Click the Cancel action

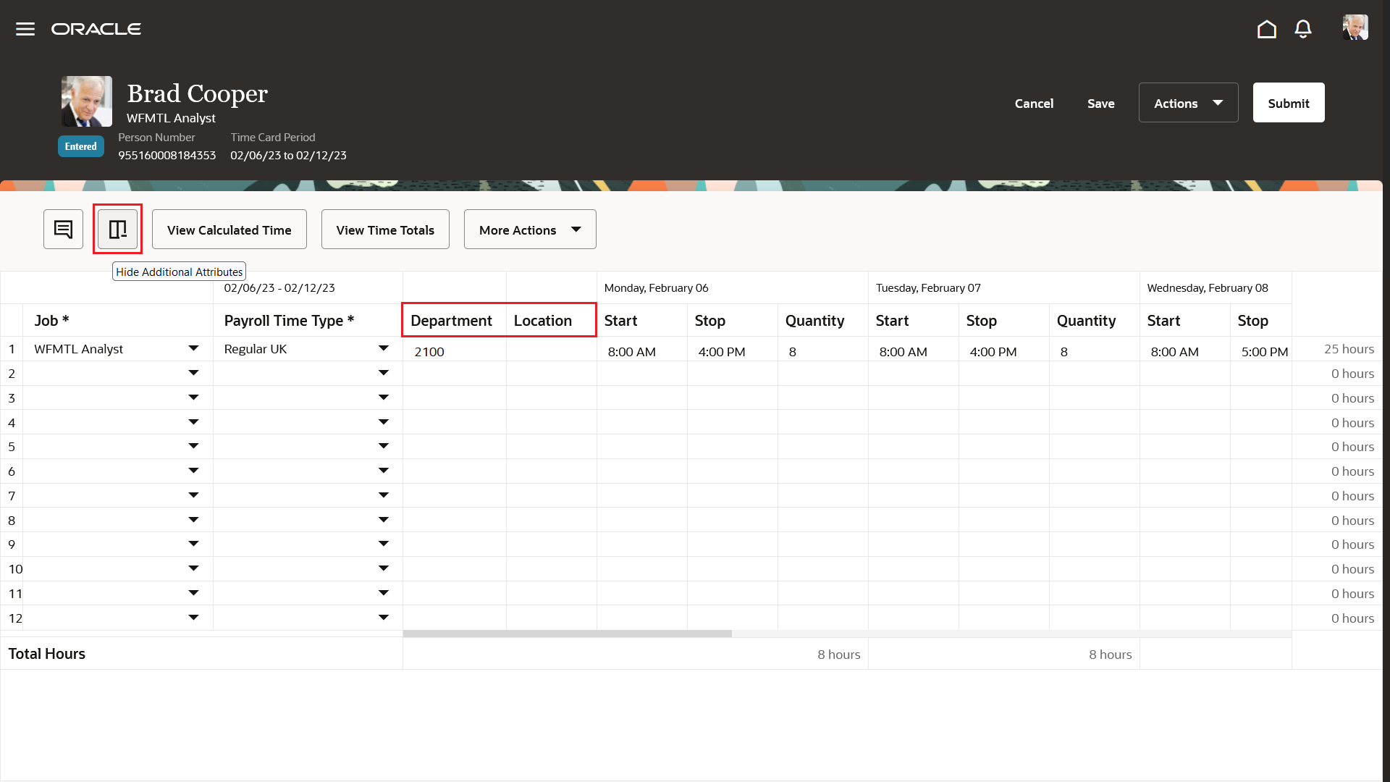[x=1034, y=103]
